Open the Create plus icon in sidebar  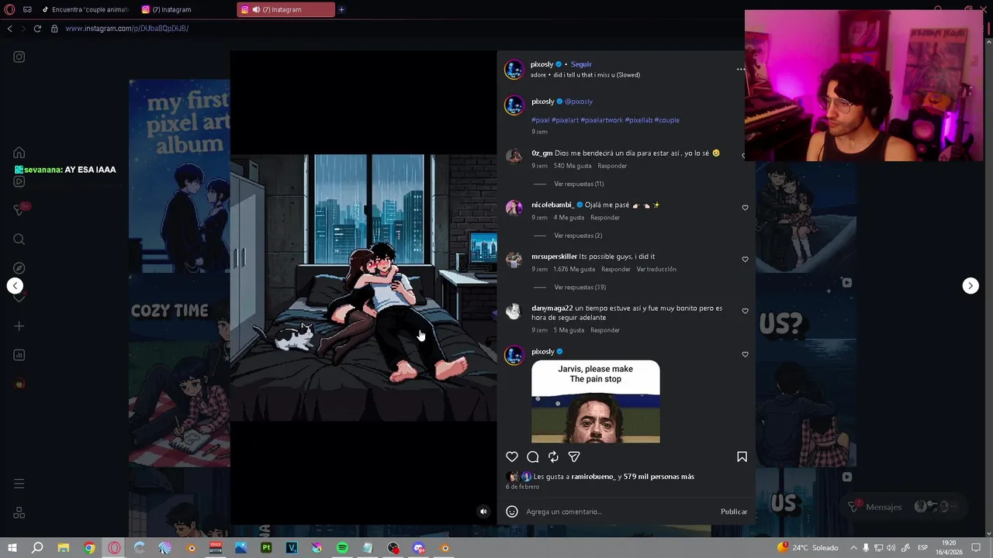(19, 326)
